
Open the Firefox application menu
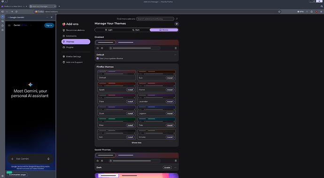(x=321, y=12)
